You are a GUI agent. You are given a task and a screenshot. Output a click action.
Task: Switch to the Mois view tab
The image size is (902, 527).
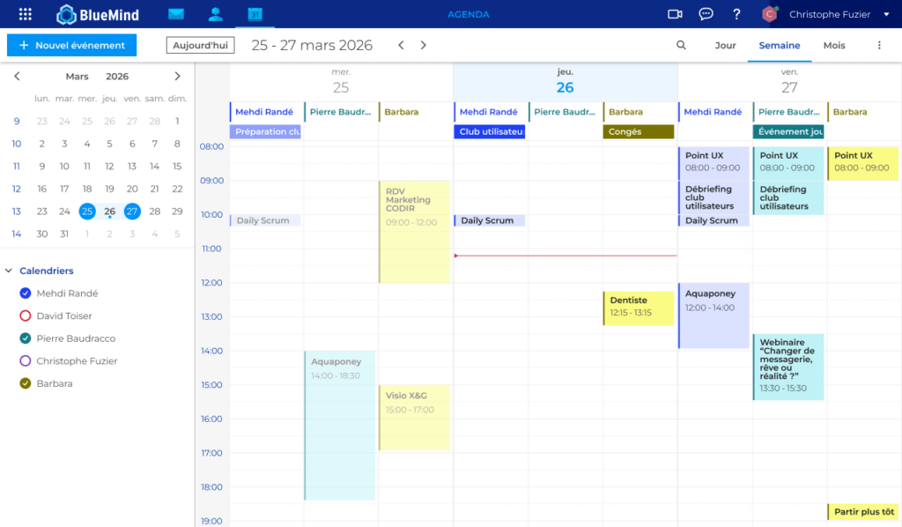point(833,45)
